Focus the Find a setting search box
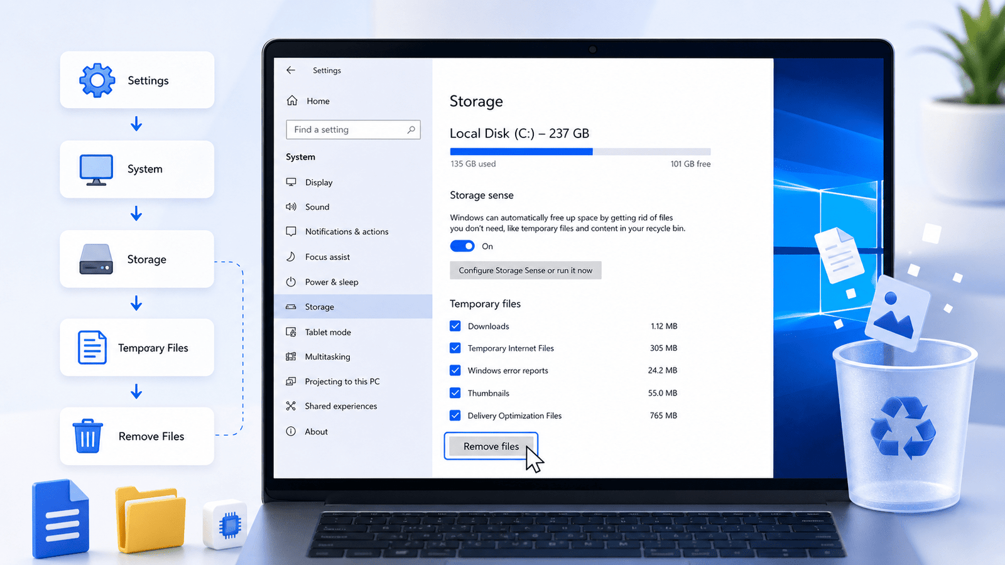The image size is (1005, 565). point(353,129)
